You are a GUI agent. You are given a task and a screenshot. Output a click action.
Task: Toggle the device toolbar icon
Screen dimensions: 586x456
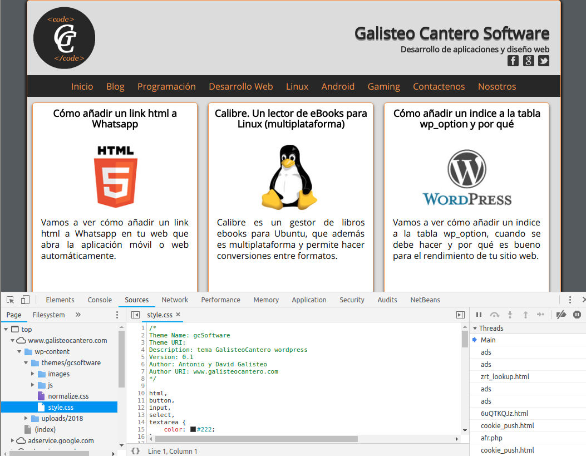point(25,300)
